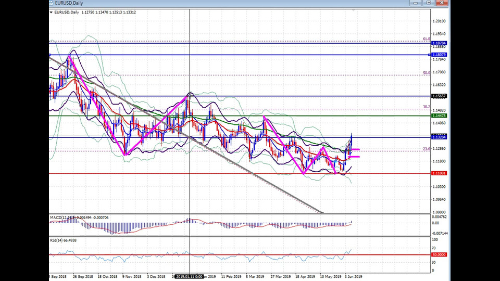
Task: Maximize the EURUSD,Daily chart window
Action: pos(429,3)
